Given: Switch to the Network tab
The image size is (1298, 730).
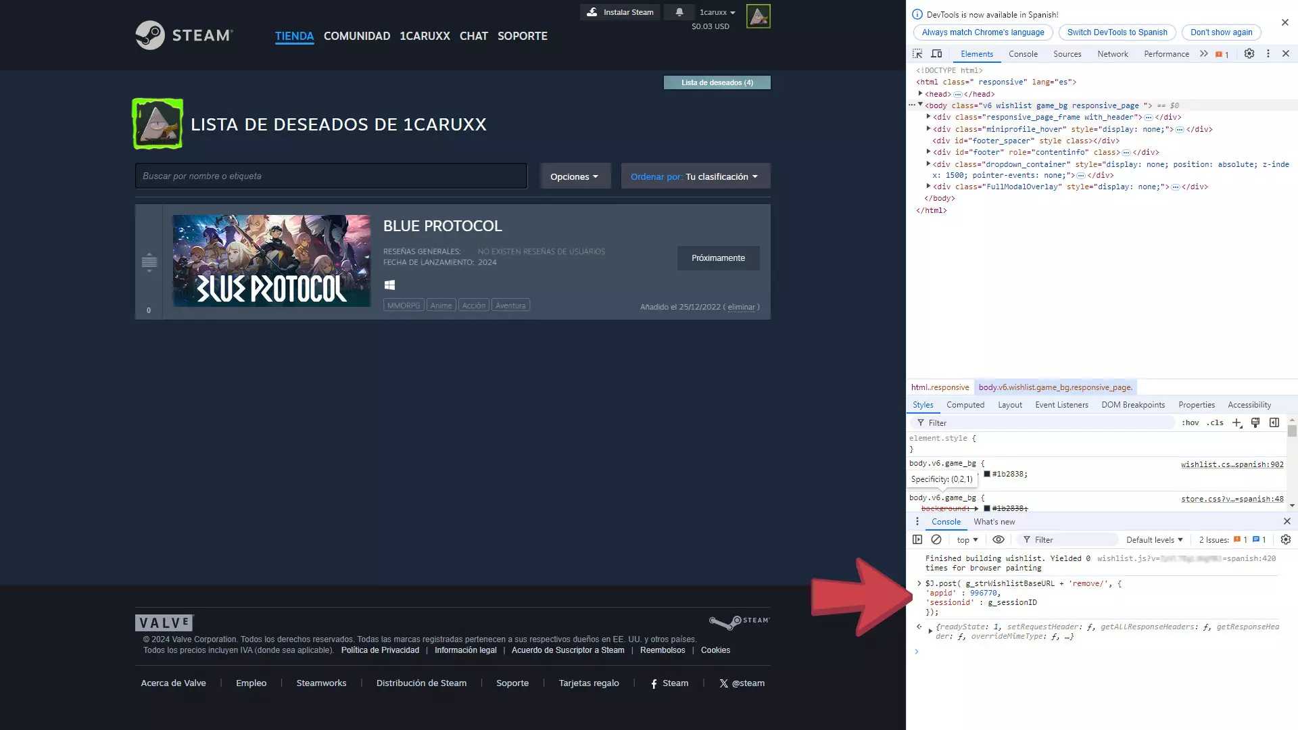Looking at the screenshot, I should coord(1112,54).
